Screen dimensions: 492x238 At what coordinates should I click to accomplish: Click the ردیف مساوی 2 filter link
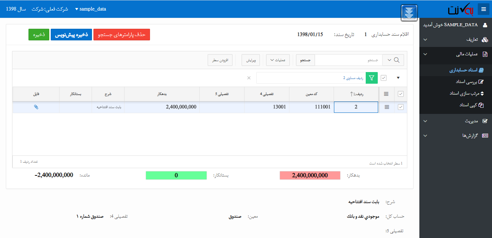[x=353, y=78]
